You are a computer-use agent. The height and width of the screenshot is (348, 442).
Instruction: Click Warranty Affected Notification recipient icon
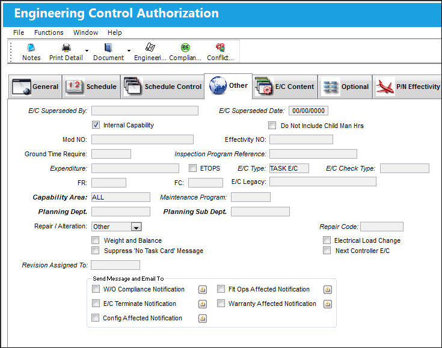click(x=327, y=304)
